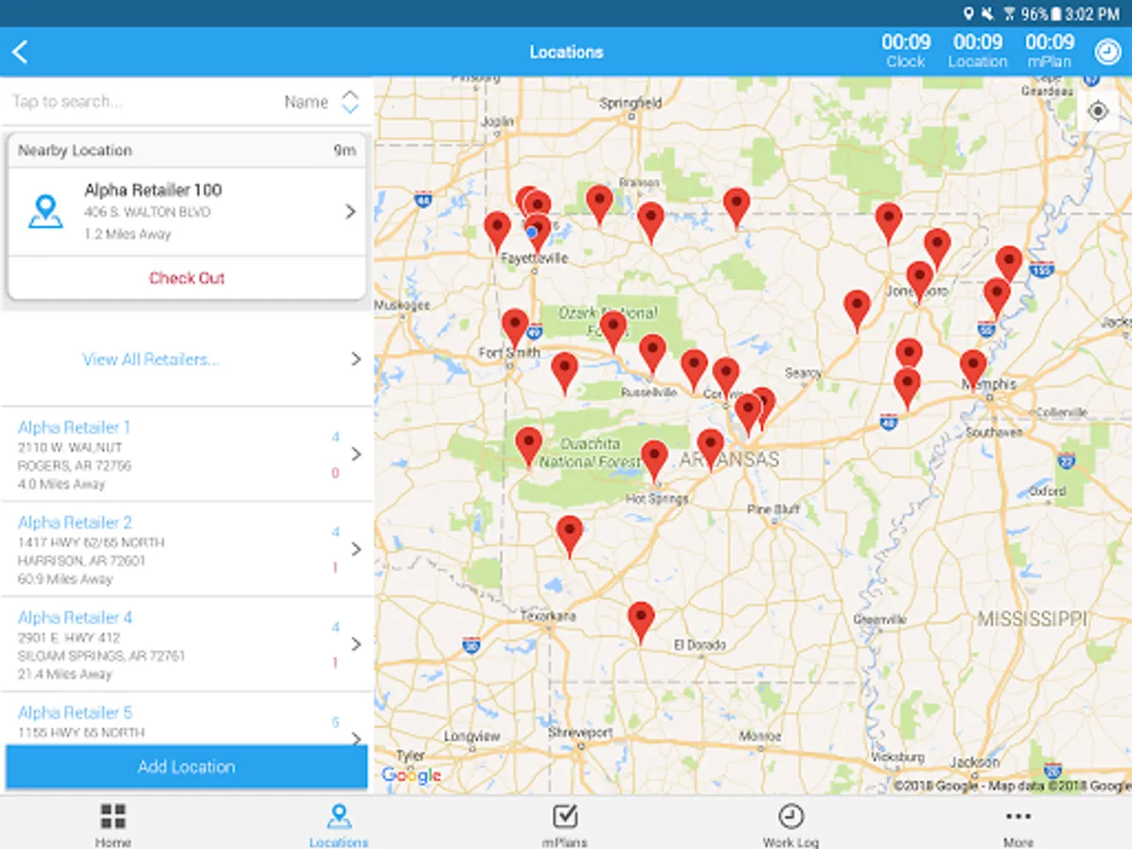Image resolution: width=1132 pixels, height=849 pixels.
Task: Select the map pin at Russellville
Action: [653, 354]
